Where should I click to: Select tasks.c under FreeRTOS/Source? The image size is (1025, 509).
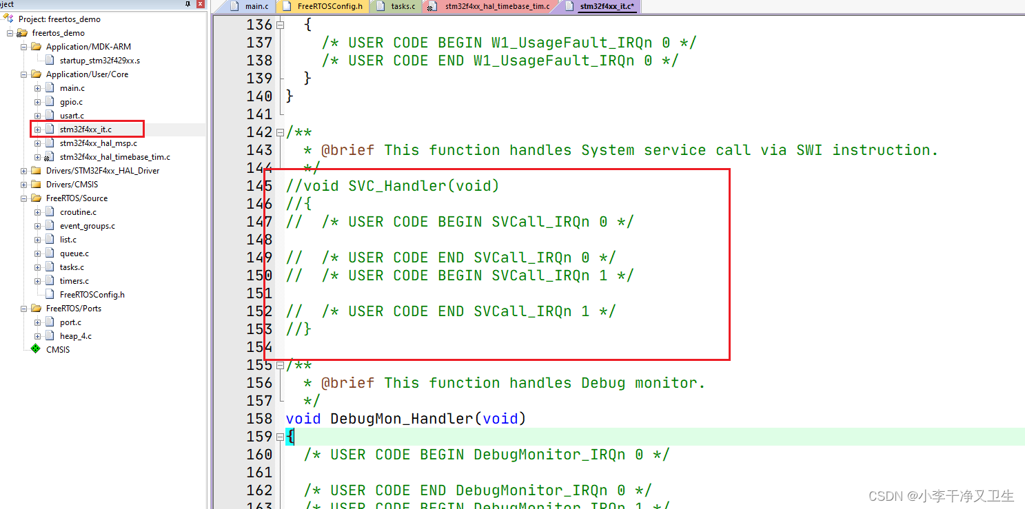click(72, 267)
